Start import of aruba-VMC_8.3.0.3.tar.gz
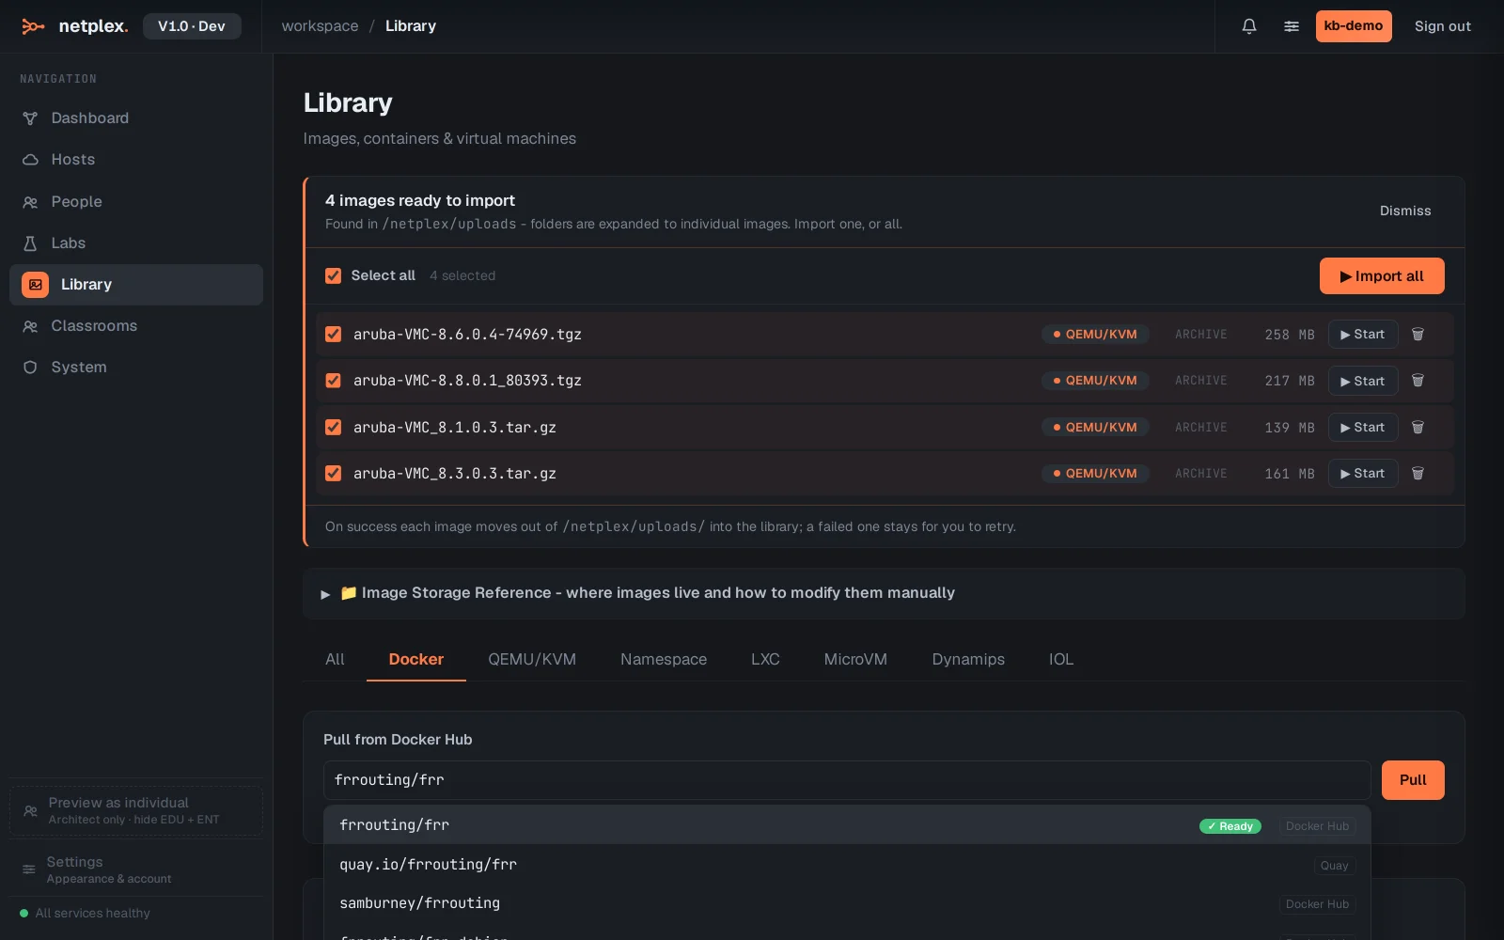Viewport: 1504px width, 940px height. pyautogui.click(x=1363, y=474)
